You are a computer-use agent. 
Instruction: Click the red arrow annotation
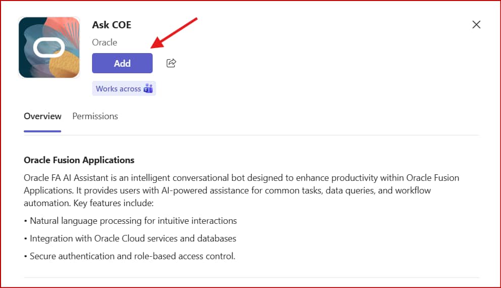[x=174, y=33]
